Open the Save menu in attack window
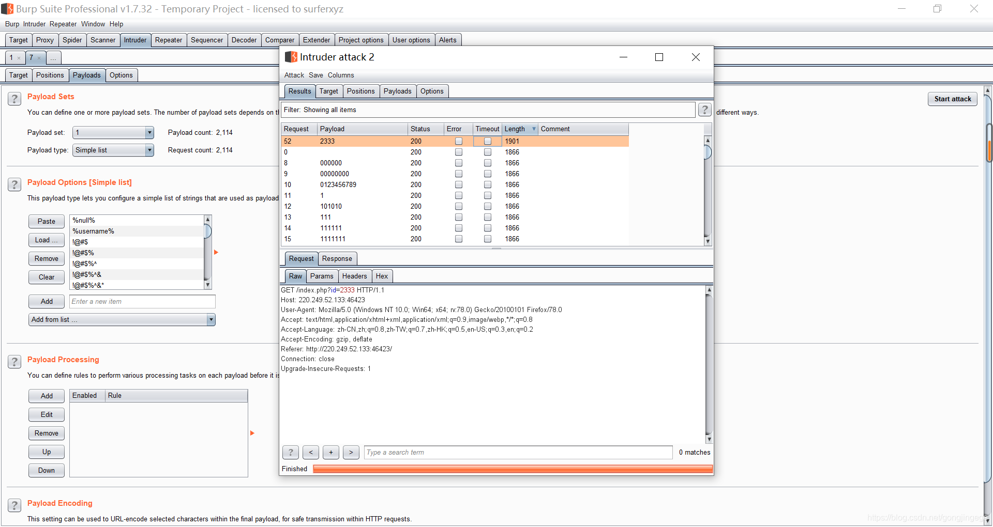993x527 pixels. [316, 75]
